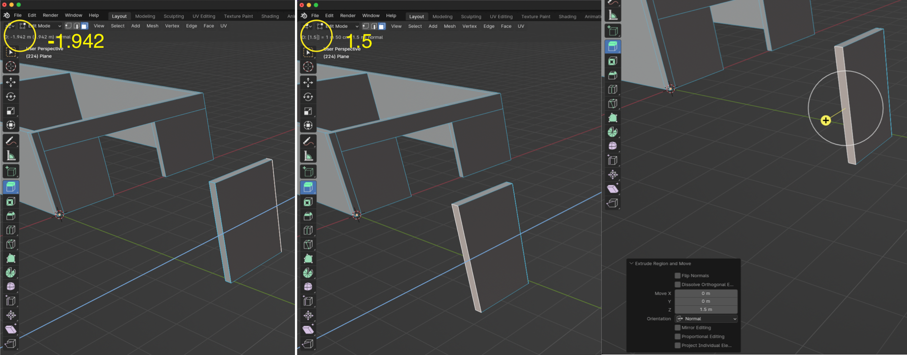Screen dimensions: 907x355
Task: Click Blender logo in left window menu bar
Action: click(x=6, y=15)
